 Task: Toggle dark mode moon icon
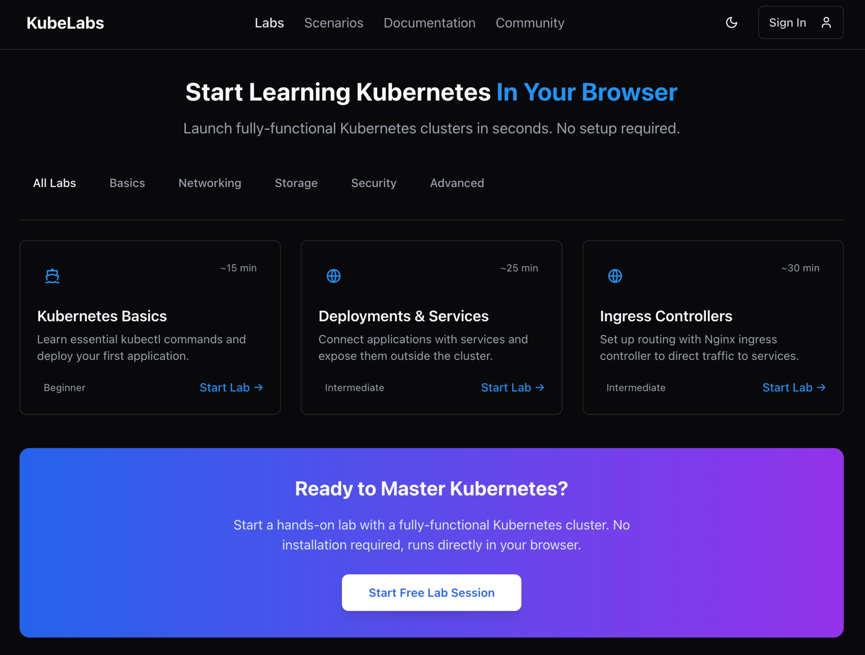(x=731, y=23)
